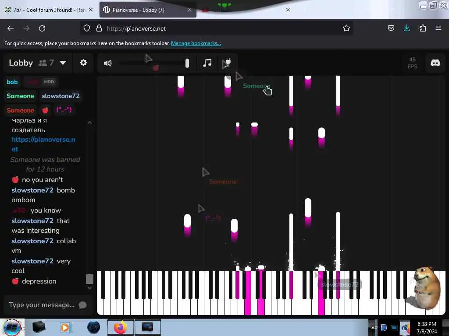This screenshot has width=449, height=336.
Task: Open the Firefox taskbar icon
Action: click(121, 327)
